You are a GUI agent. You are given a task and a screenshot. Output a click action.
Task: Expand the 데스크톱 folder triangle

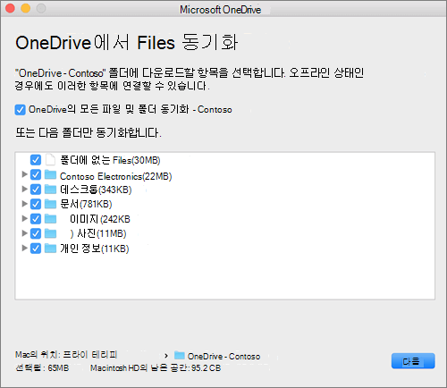coord(25,189)
